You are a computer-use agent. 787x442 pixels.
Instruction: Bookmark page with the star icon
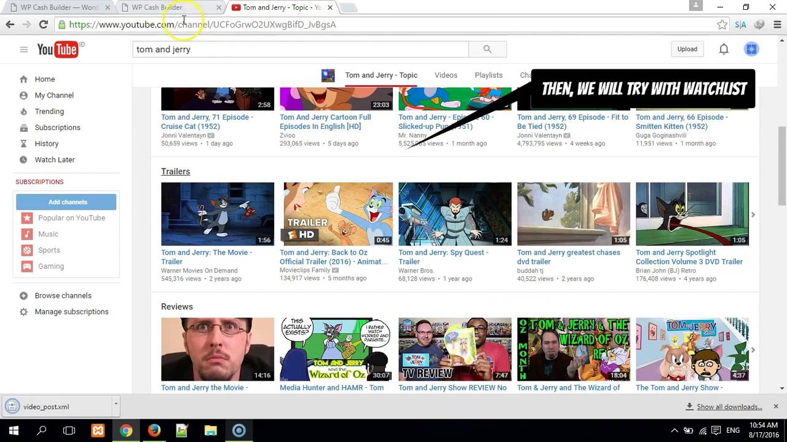click(722, 25)
